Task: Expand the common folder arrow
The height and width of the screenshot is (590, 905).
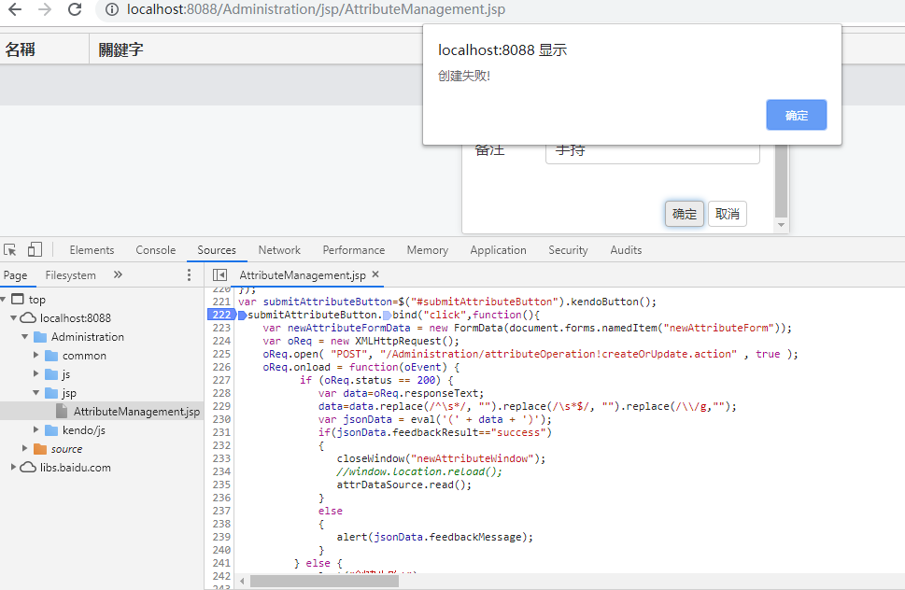Action: tap(35, 356)
